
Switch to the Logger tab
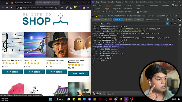107,9
